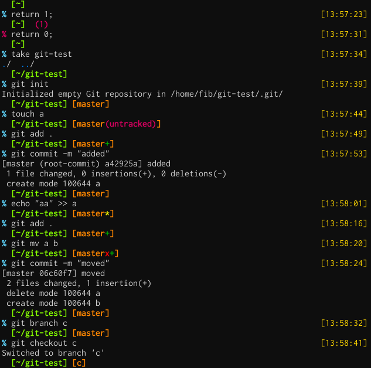Image resolution: width=371 pixels, height=368 pixels.
Task: Click the 'take git-test' command text
Action: tap(42, 54)
